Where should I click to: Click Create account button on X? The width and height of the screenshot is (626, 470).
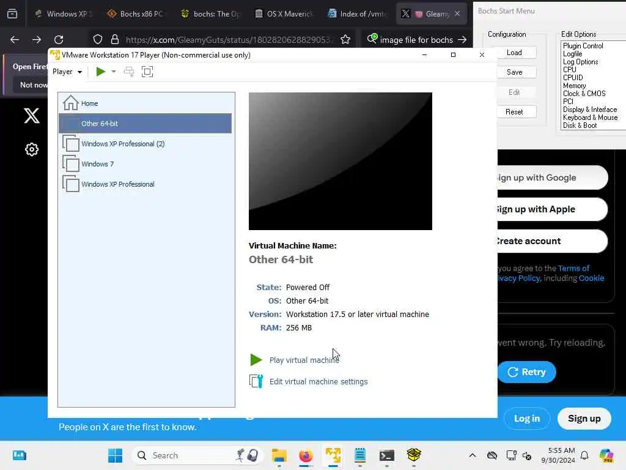tap(553, 241)
